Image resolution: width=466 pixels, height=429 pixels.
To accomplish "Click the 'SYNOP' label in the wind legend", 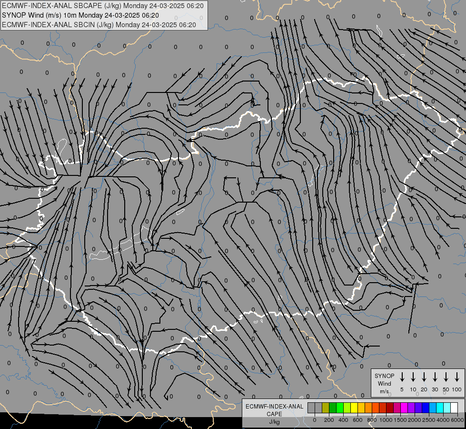I will coord(384,376).
